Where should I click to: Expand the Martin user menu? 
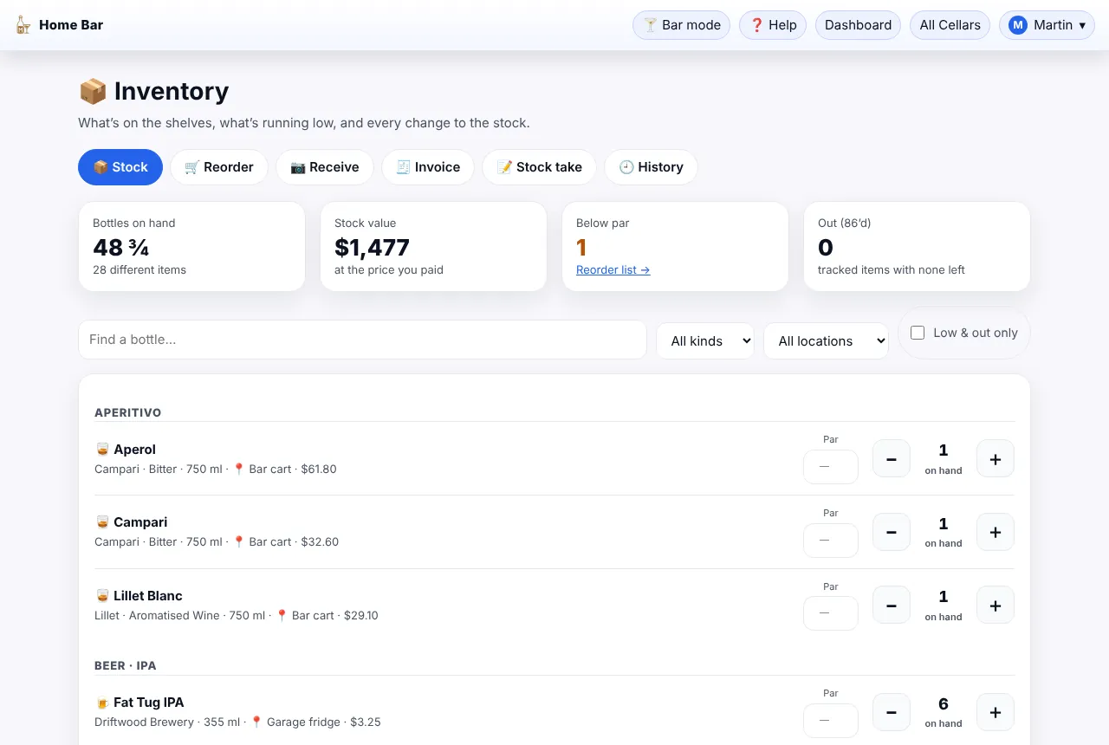1047,25
